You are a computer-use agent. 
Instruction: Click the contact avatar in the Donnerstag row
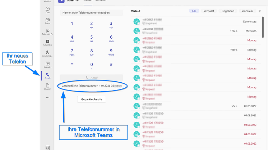pos(137,21)
